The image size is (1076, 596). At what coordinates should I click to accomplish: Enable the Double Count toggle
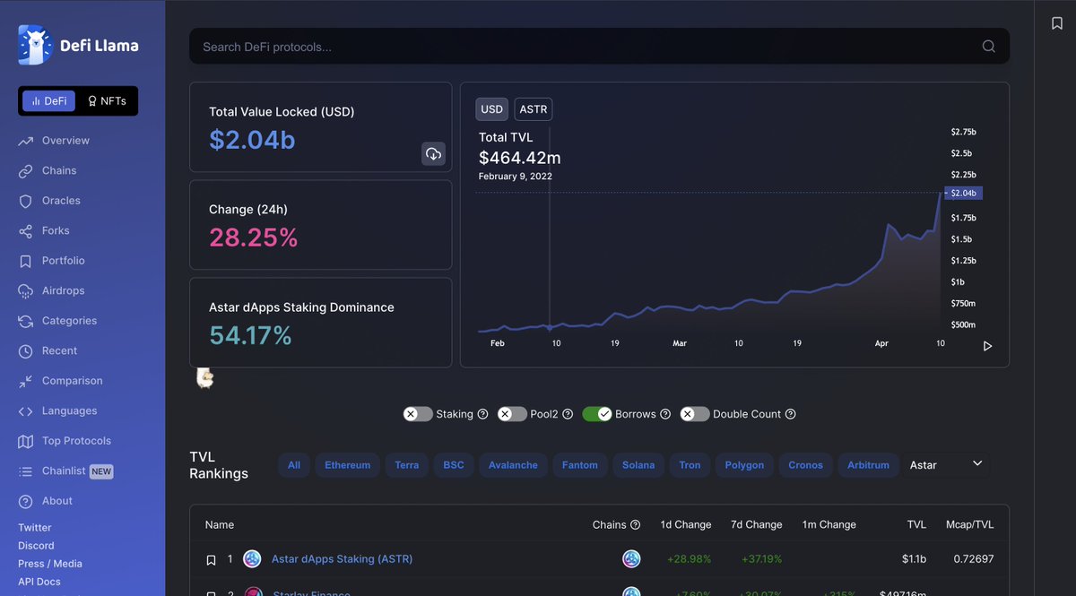tap(695, 414)
